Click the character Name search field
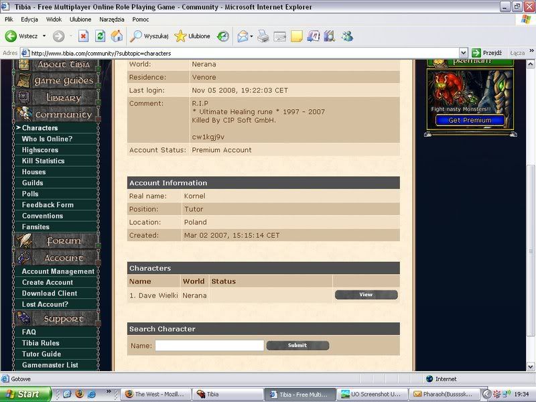The image size is (536, 402). [x=209, y=345]
